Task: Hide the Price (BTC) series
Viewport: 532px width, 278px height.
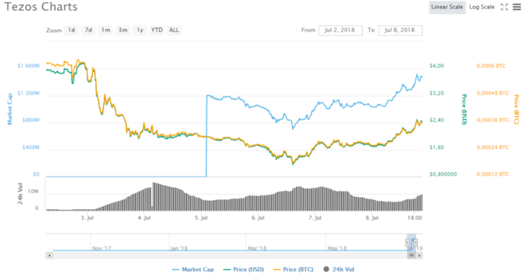Action: tap(294, 270)
